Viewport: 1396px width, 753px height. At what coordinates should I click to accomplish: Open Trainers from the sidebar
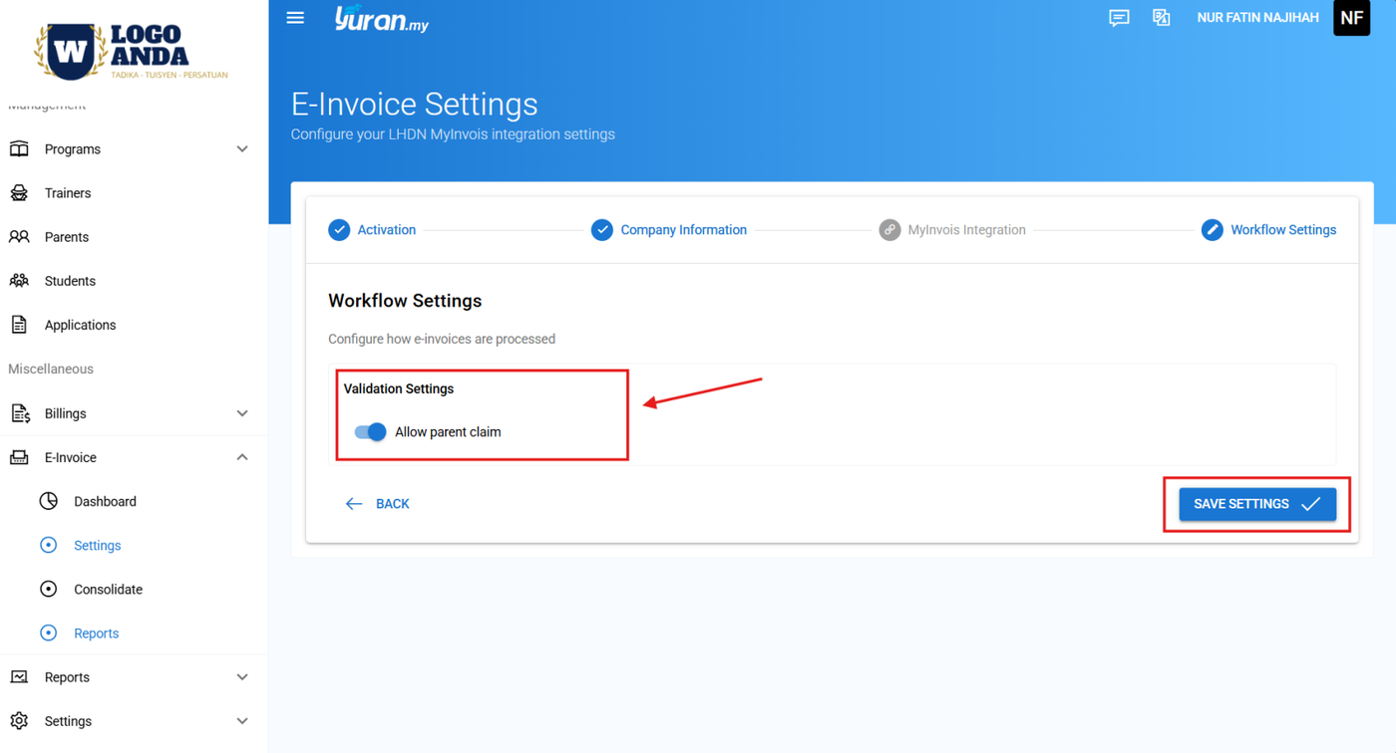[x=68, y=193]
